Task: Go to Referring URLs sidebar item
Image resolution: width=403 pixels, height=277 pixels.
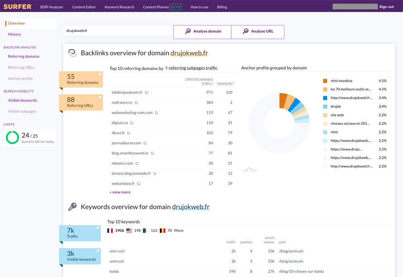Action: (x=21, y=68)
